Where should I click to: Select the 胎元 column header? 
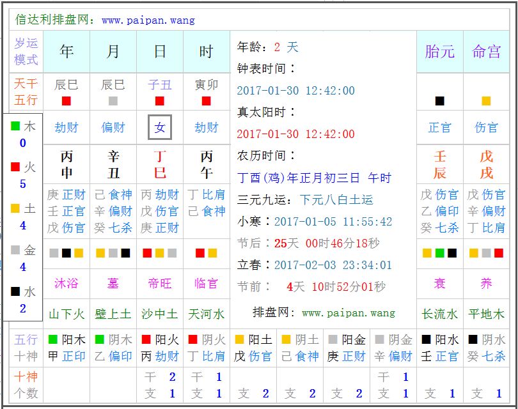pos(440,52)
